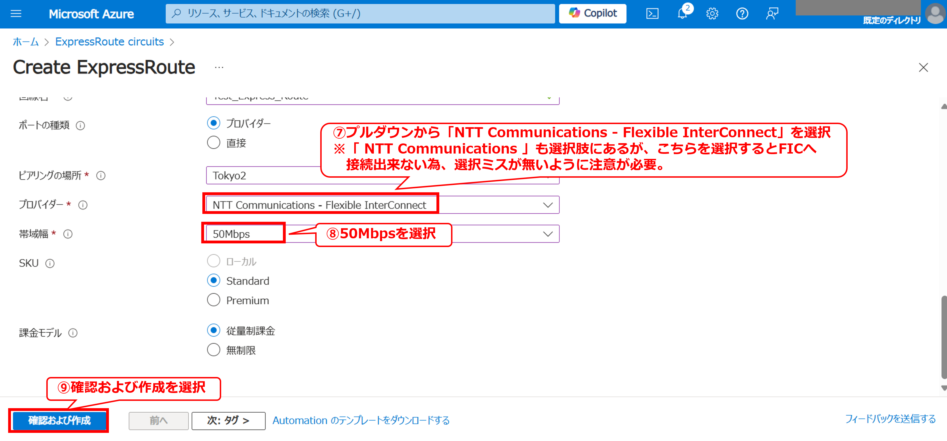Click the Microsoft Azure logo text

(x=91, y=14)
